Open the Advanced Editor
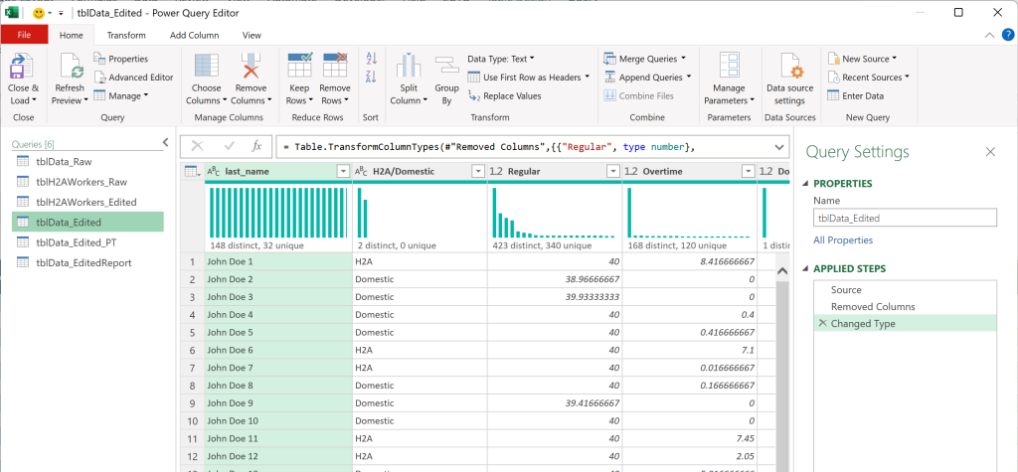 133,78
